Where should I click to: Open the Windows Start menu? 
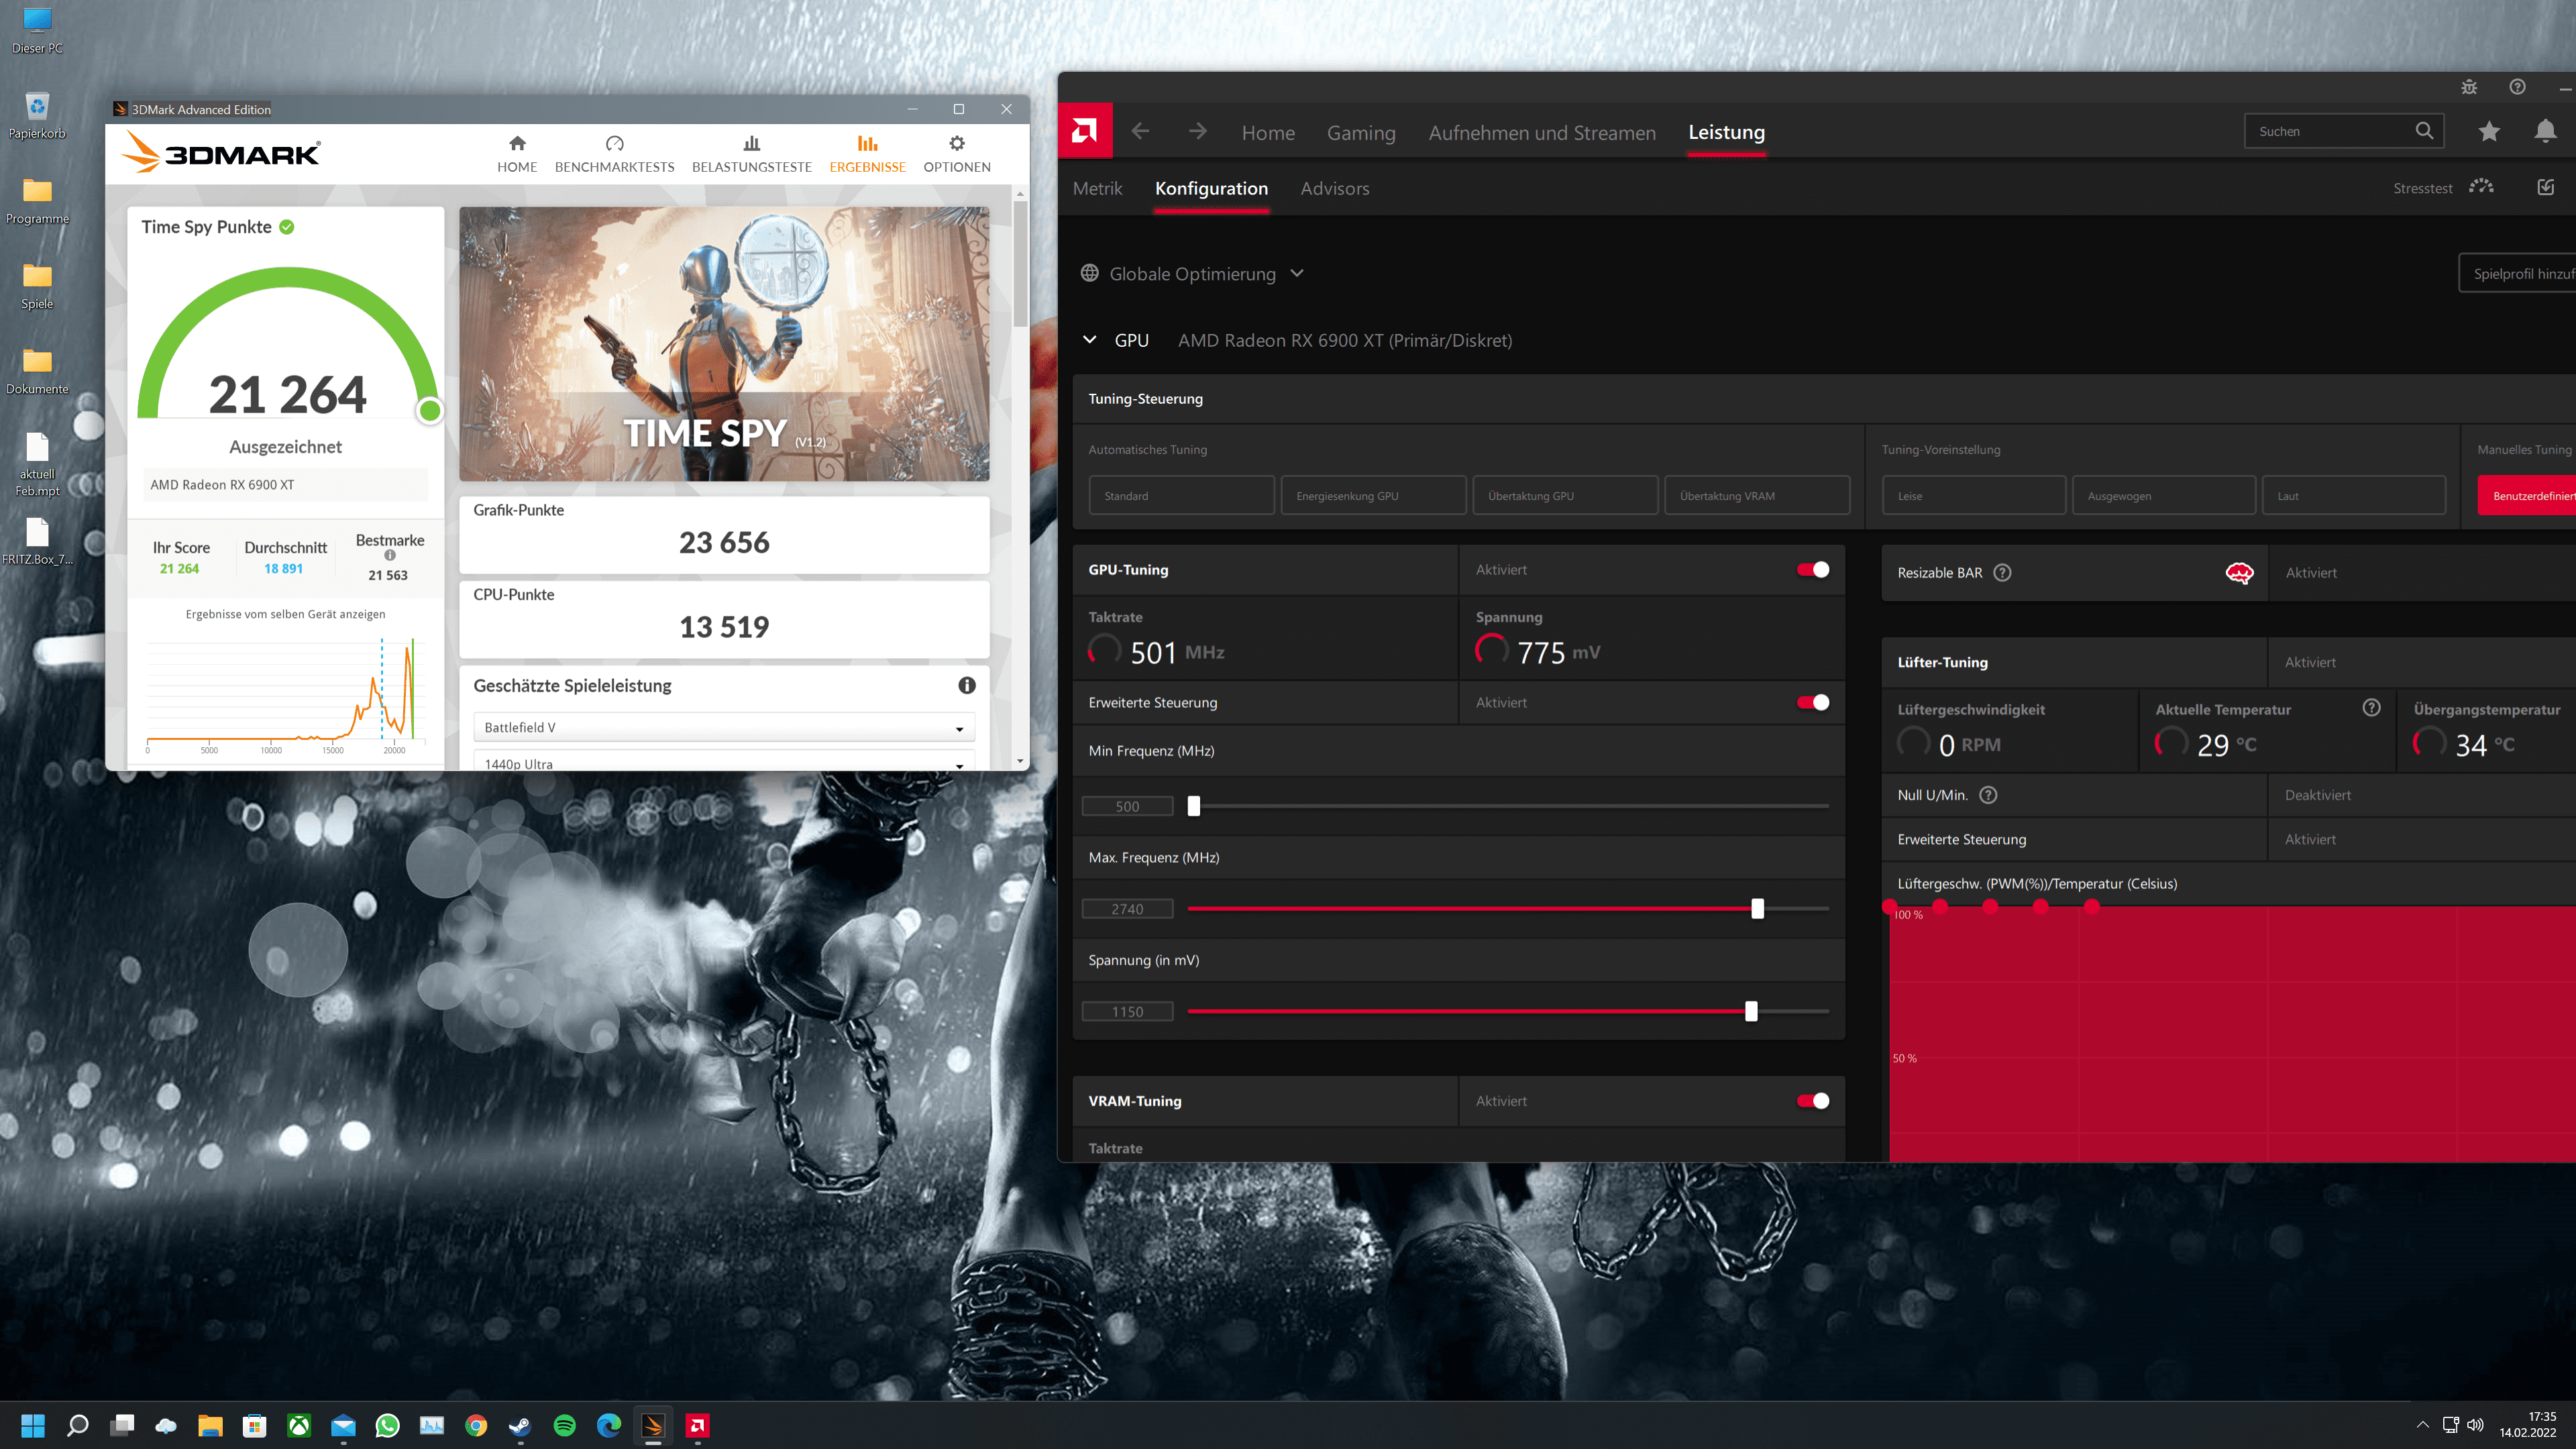[x=33, y=1425]
